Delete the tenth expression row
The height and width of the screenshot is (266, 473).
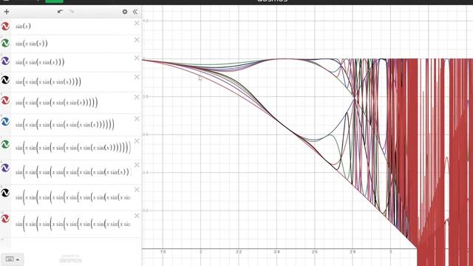pyautogui.click(x=137, y=216)
